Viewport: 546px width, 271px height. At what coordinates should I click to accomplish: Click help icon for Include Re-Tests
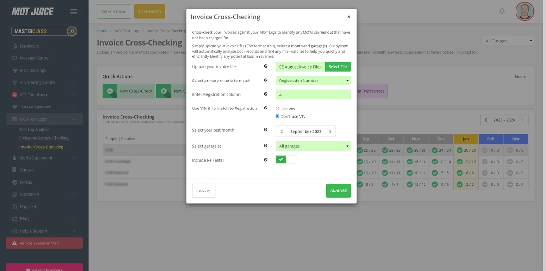(x=265, y=160)
